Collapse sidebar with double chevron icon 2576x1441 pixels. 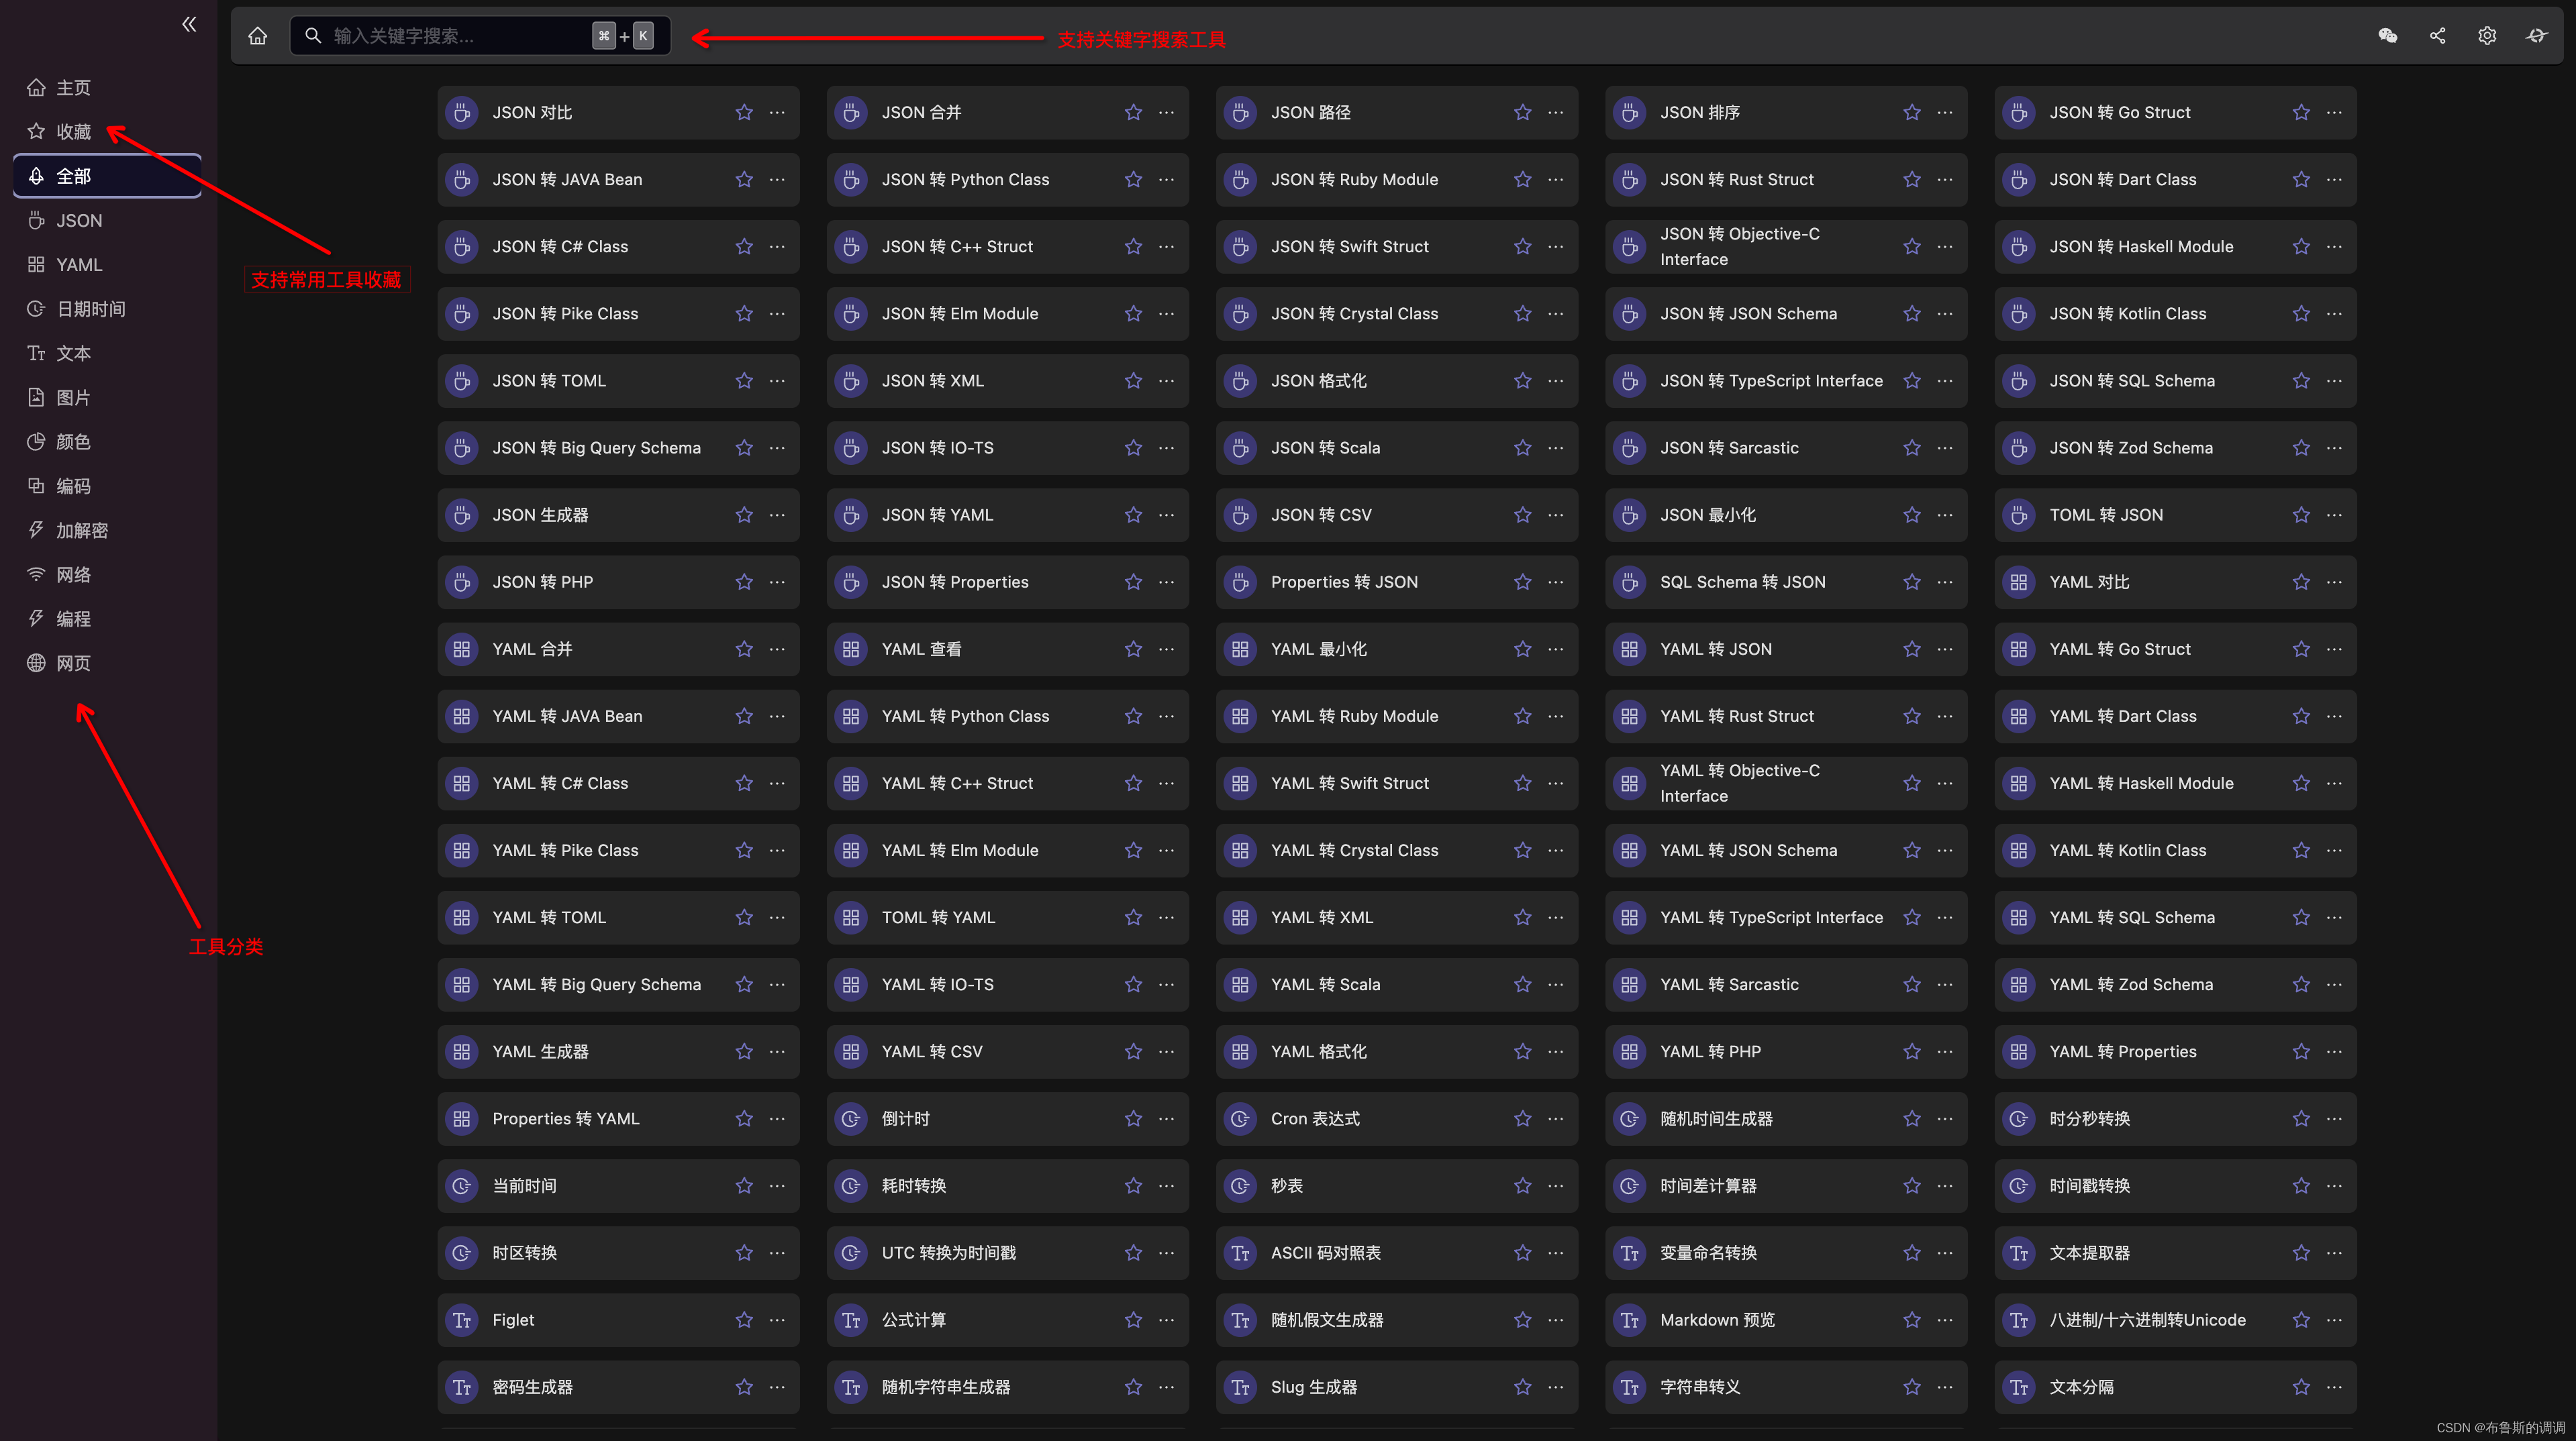pyautogui.click(x=189, y=24)
